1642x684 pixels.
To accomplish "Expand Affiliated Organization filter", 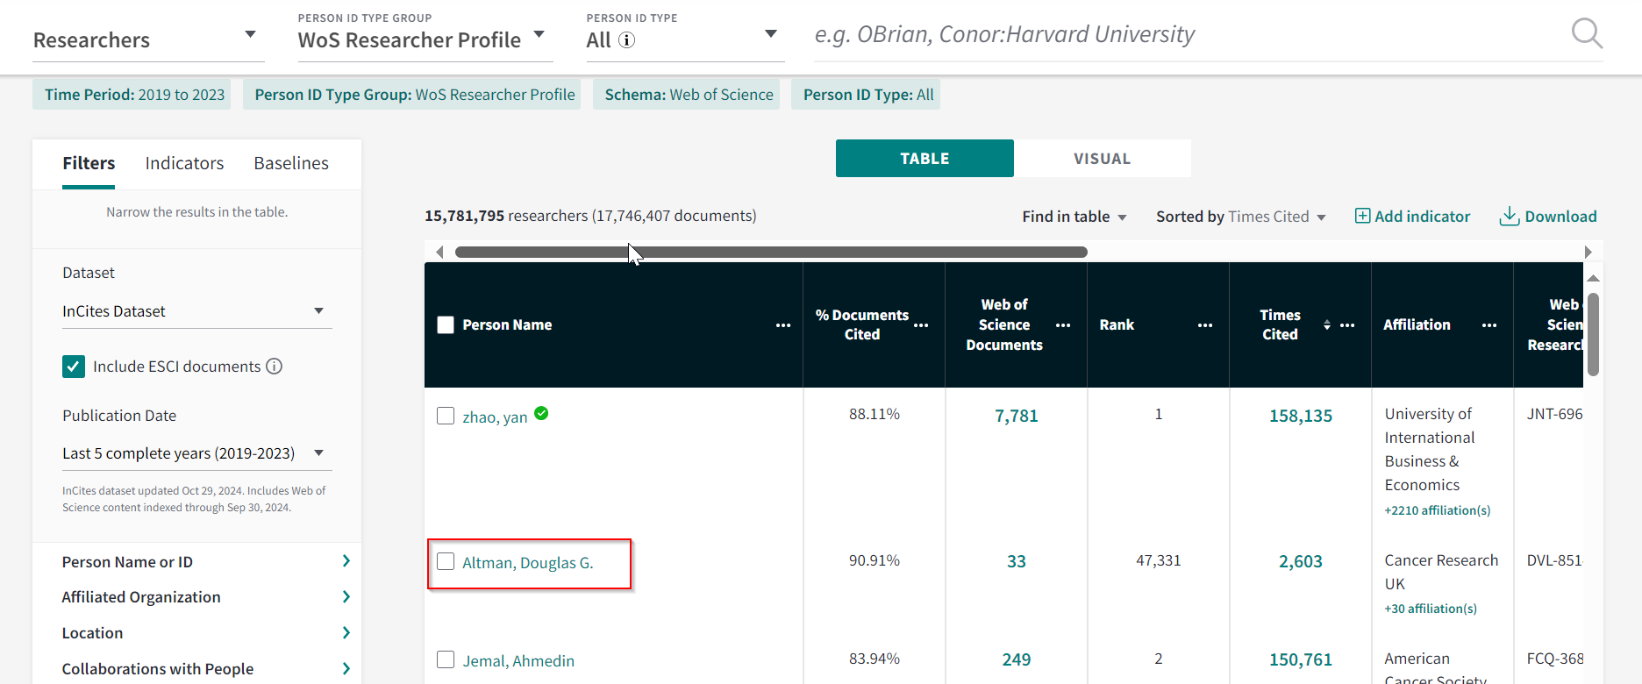I will coord(207,597).
